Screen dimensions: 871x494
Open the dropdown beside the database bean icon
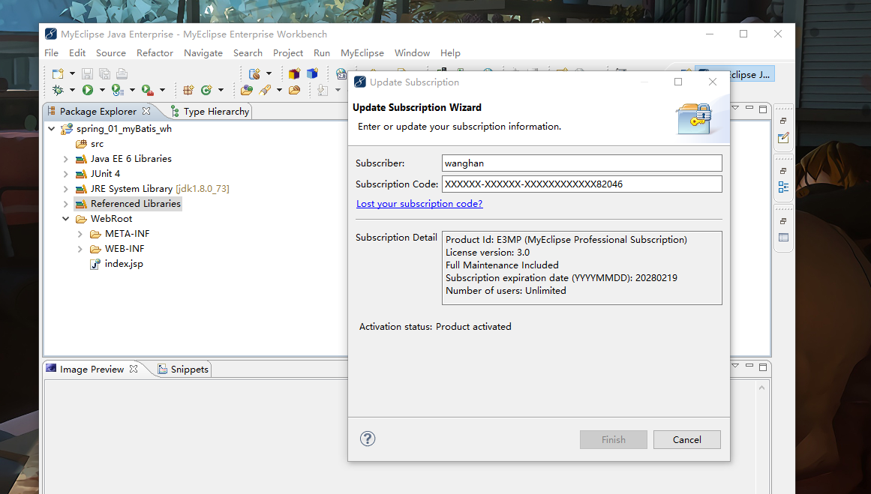(269, 73)
